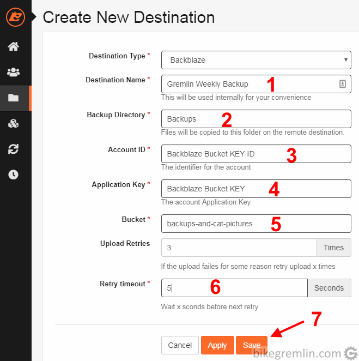This screenshot has height=361, width=359.
Task: Focus the Upload Retries field
Action: coord(239,248)
